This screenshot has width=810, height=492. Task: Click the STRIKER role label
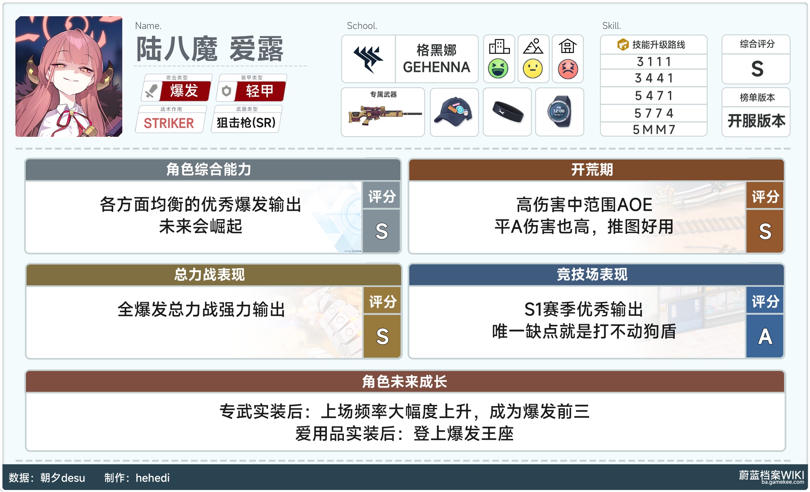click(169, 123)
